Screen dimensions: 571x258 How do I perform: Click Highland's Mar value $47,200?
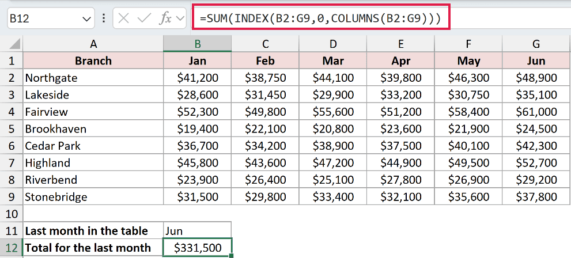[333, 162]
